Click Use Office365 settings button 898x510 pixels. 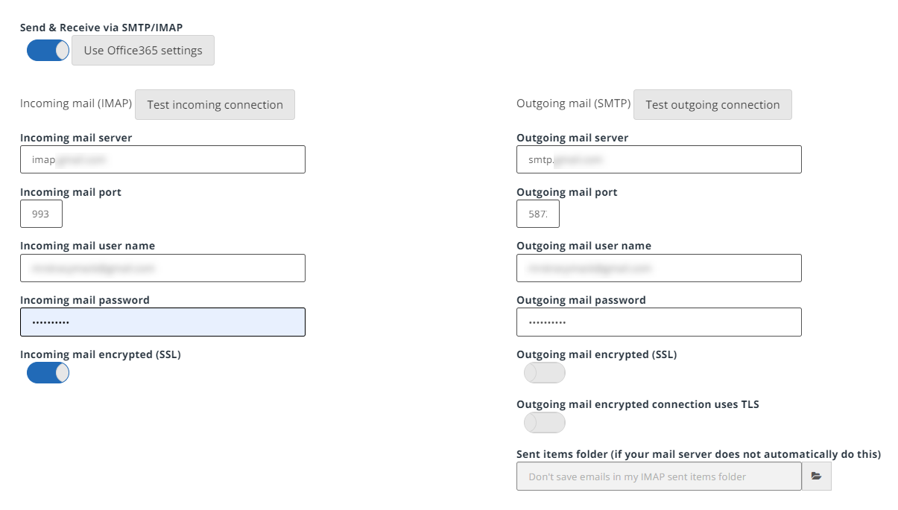pyautogui.click(x=143, y=51)
